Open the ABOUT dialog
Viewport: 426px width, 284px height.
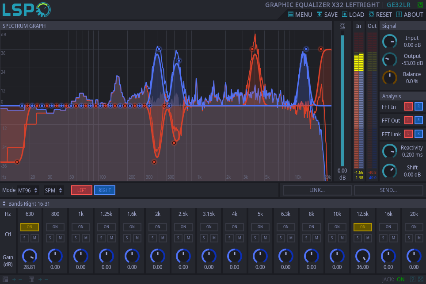point(410,15)
